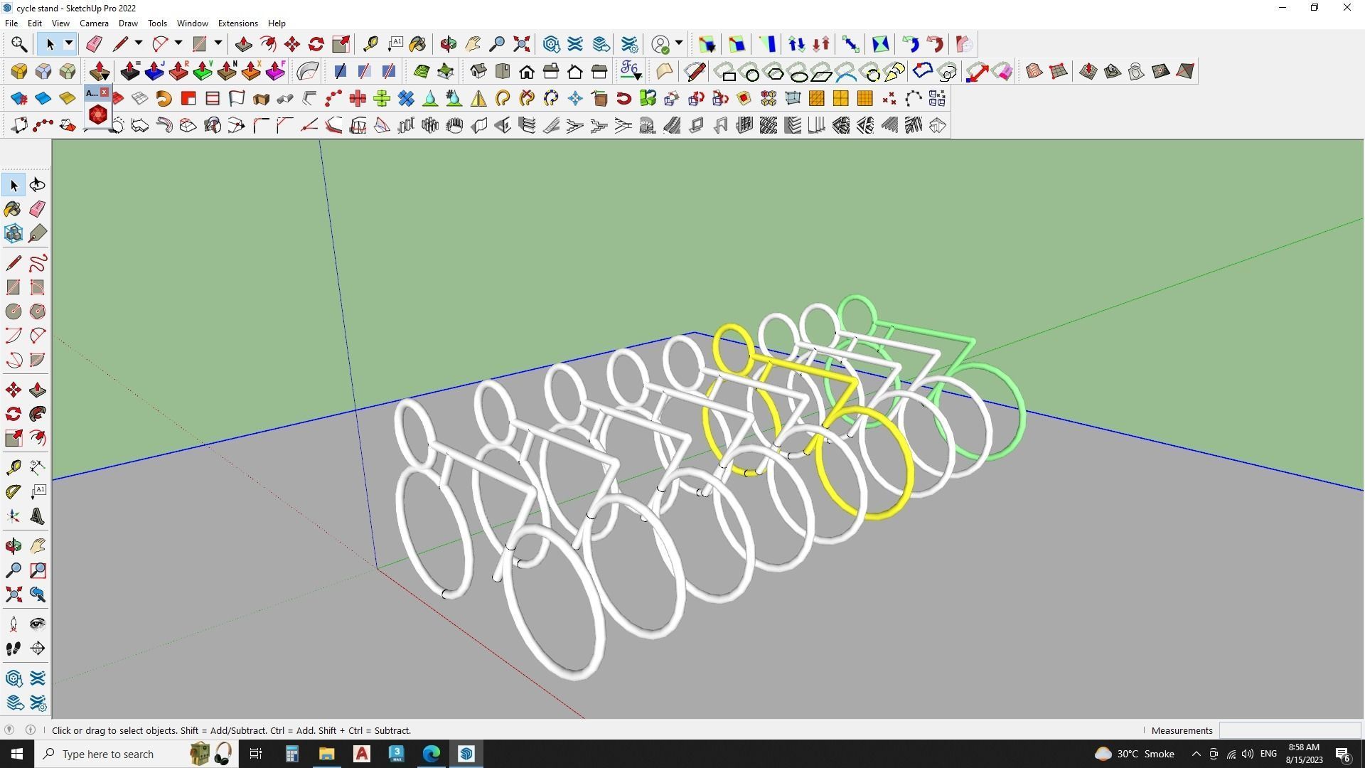The image size is (1365, 768).
Task: Select the Paint Bucket tool in left panel
Action: click(13, 209)
